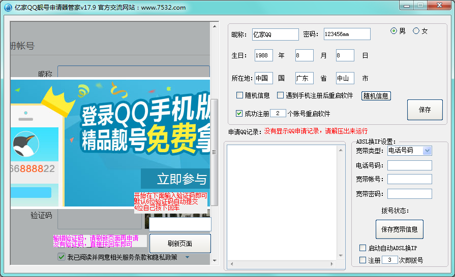Image resolution: width=455 pixels, height=277 pixels.
Task: Click the country field 中国
Action: (264, 78)
